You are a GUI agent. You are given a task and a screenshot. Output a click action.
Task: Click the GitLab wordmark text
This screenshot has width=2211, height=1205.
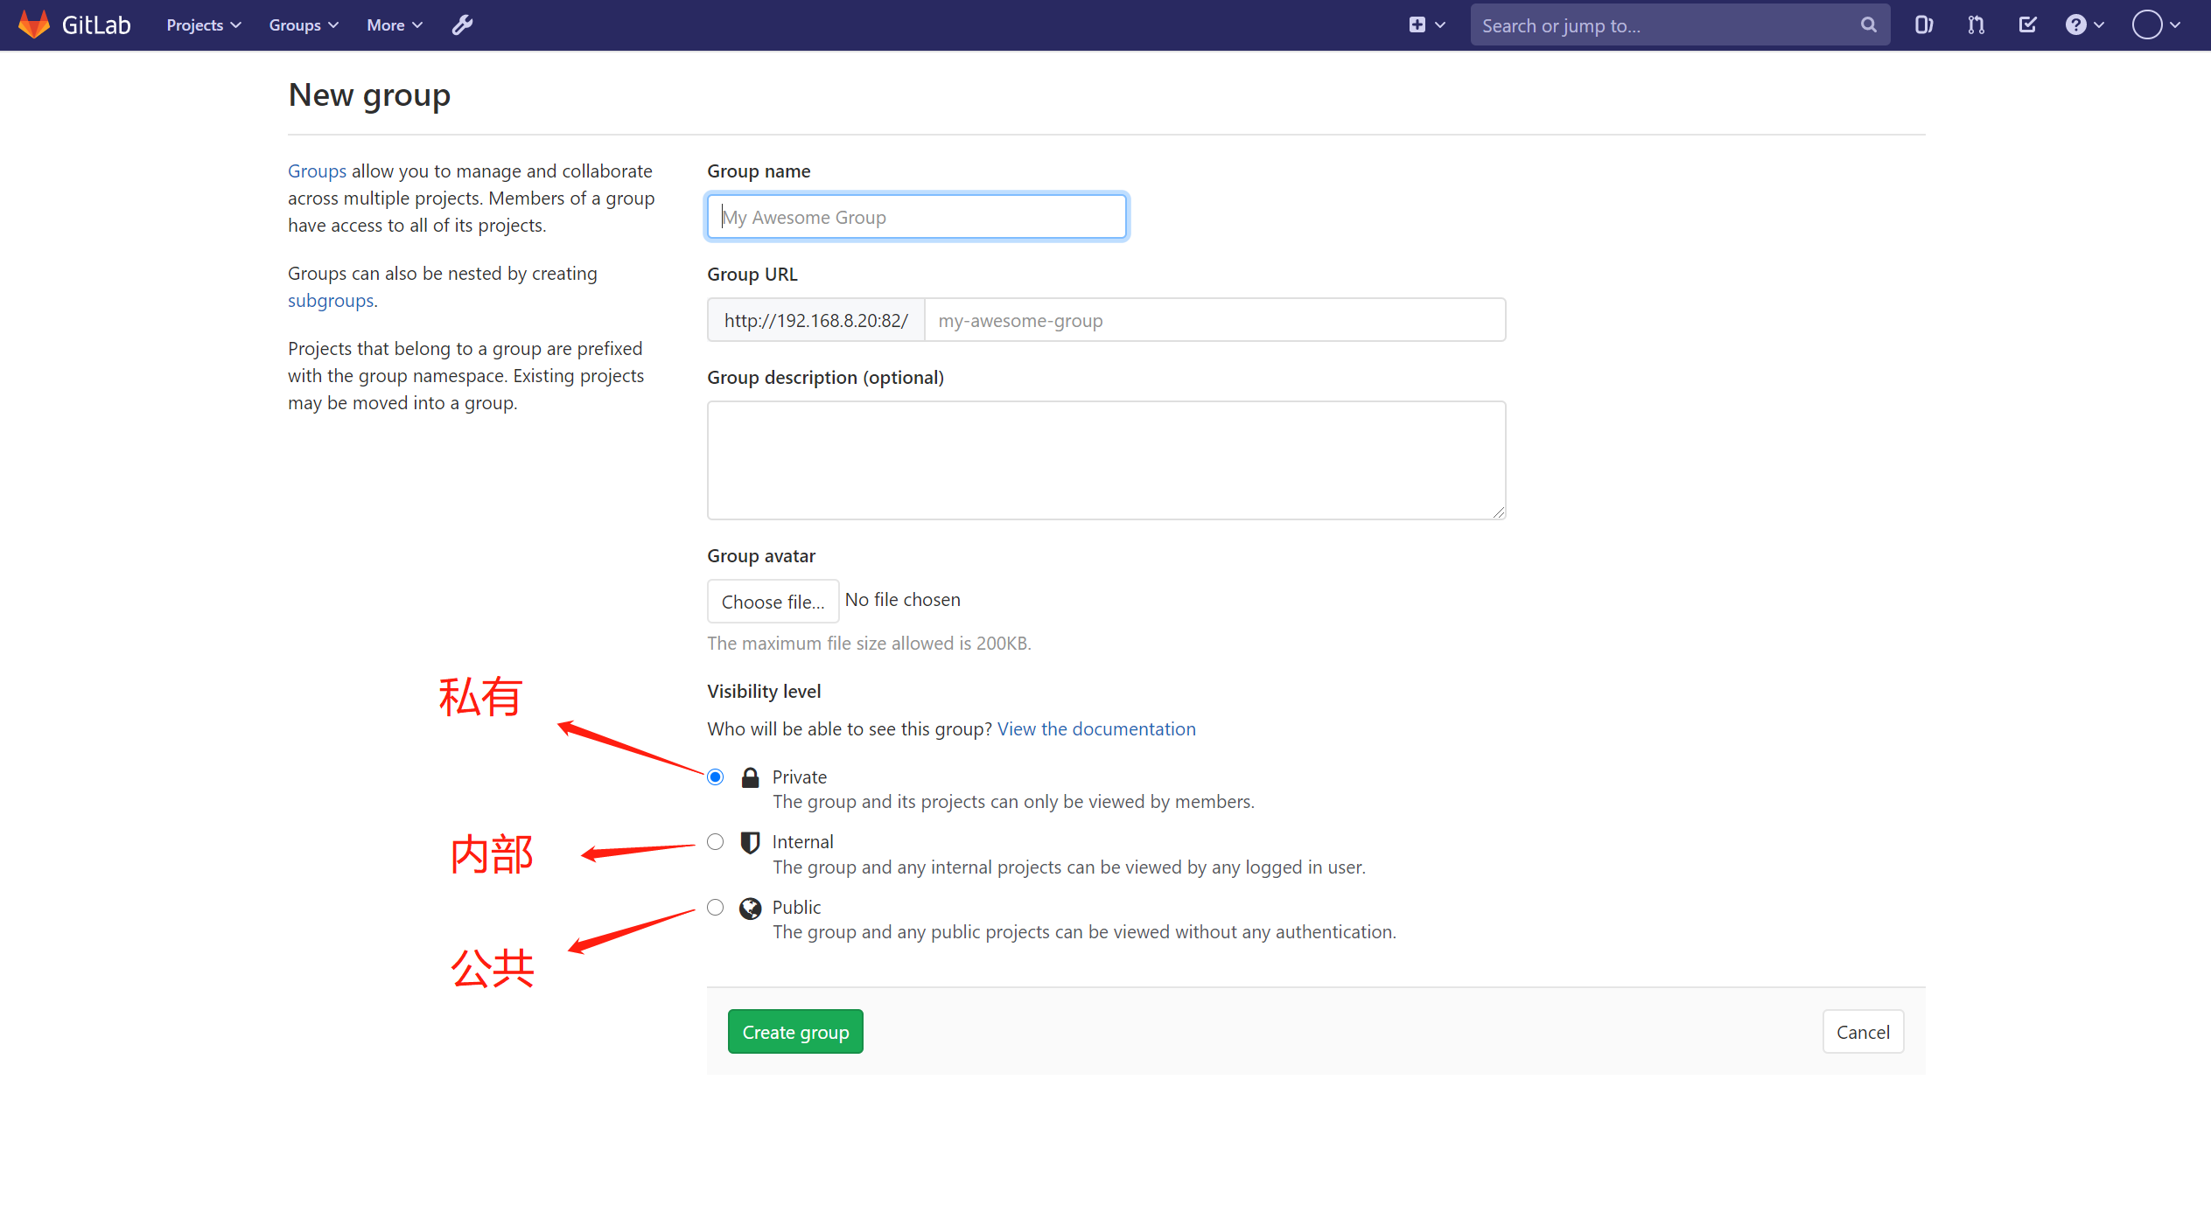tap(96, 25)
